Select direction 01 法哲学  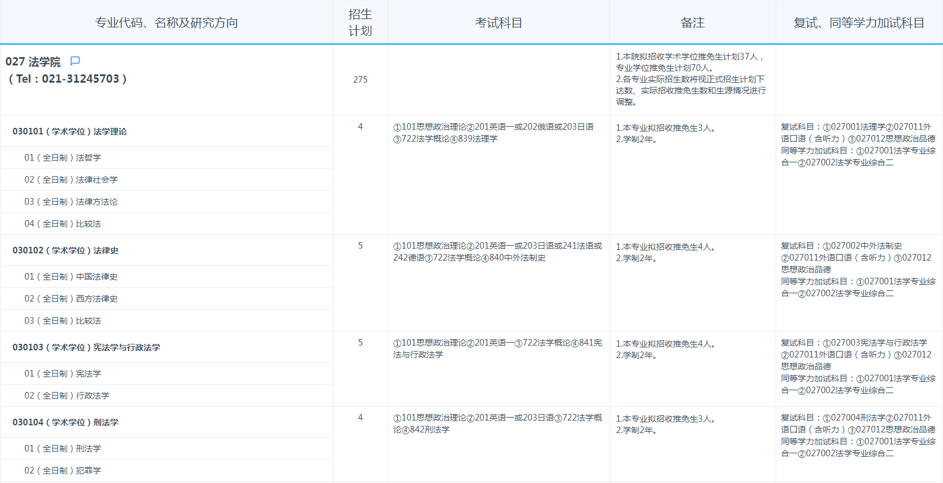63,158
